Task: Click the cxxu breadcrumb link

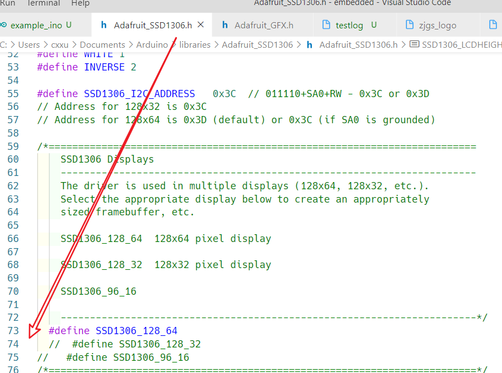Action: pos(59,44)
